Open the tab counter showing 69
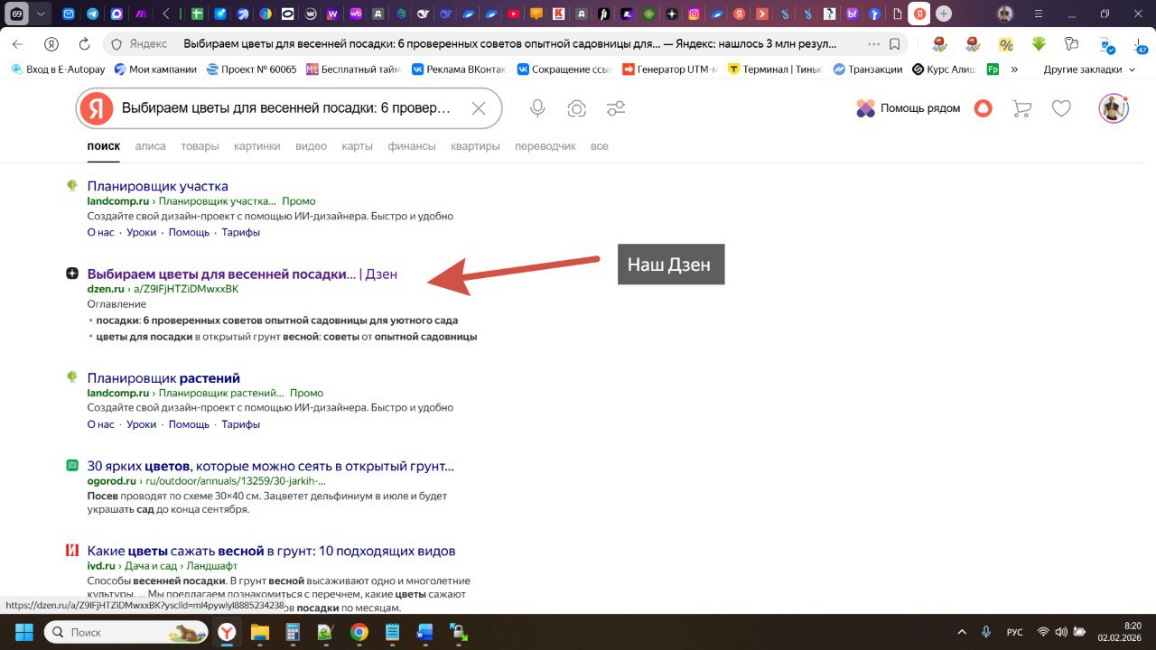Image resolution: width=1156 pixels, height=650 pixels. tap(18, 14)
